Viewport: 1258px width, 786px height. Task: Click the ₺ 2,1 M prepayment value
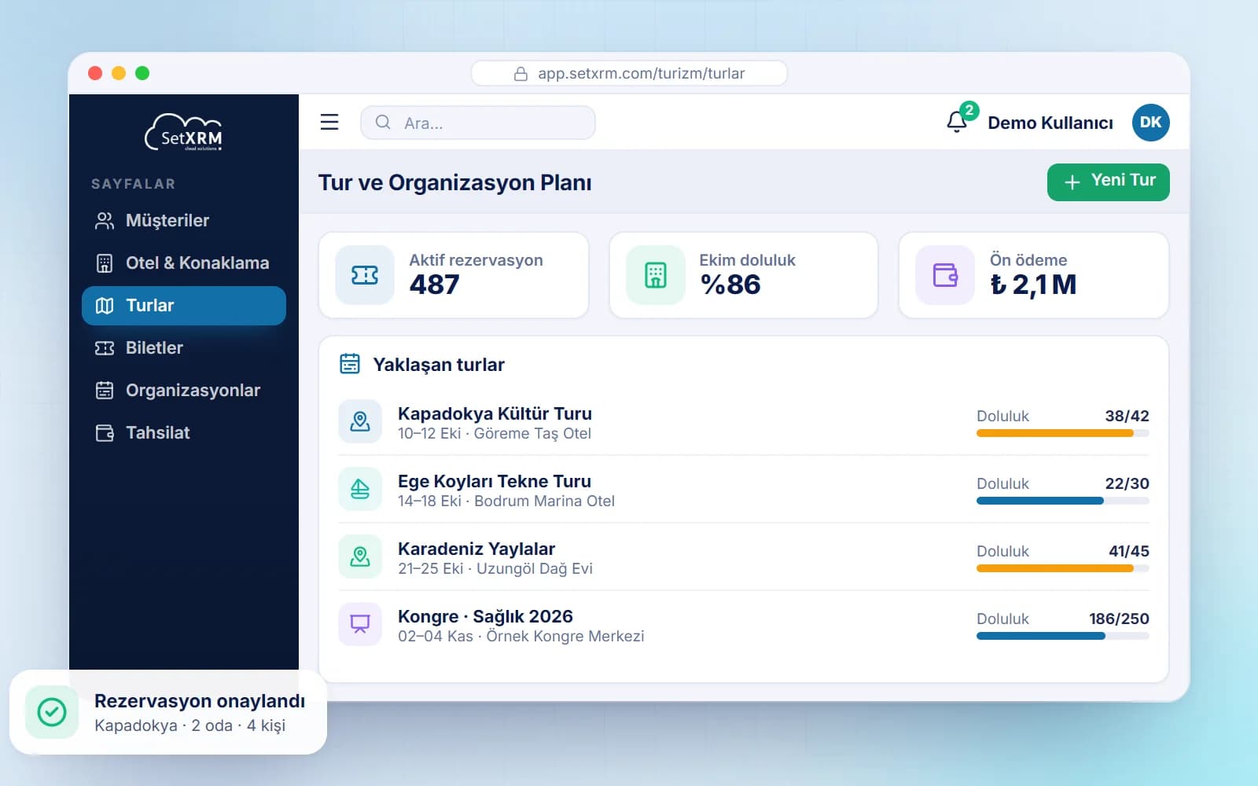tap(1033, 285)
